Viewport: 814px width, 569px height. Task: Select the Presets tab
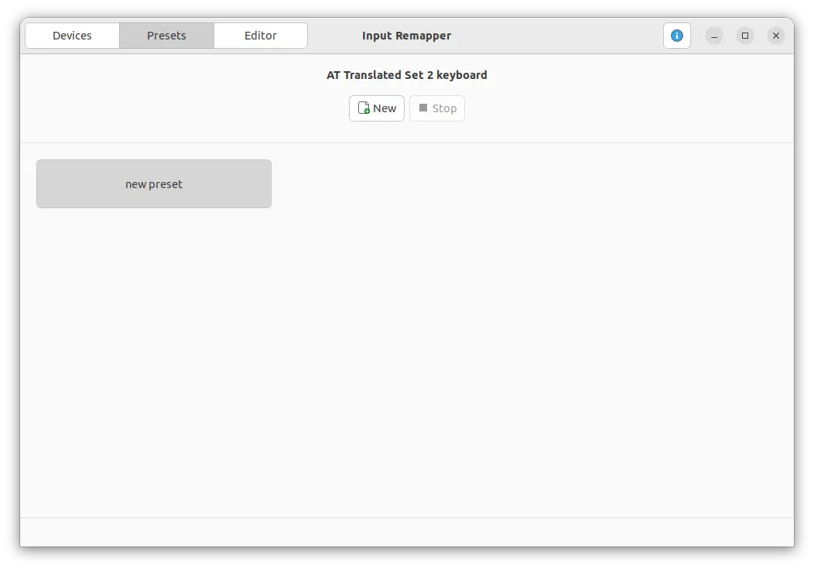pos(166,36)
